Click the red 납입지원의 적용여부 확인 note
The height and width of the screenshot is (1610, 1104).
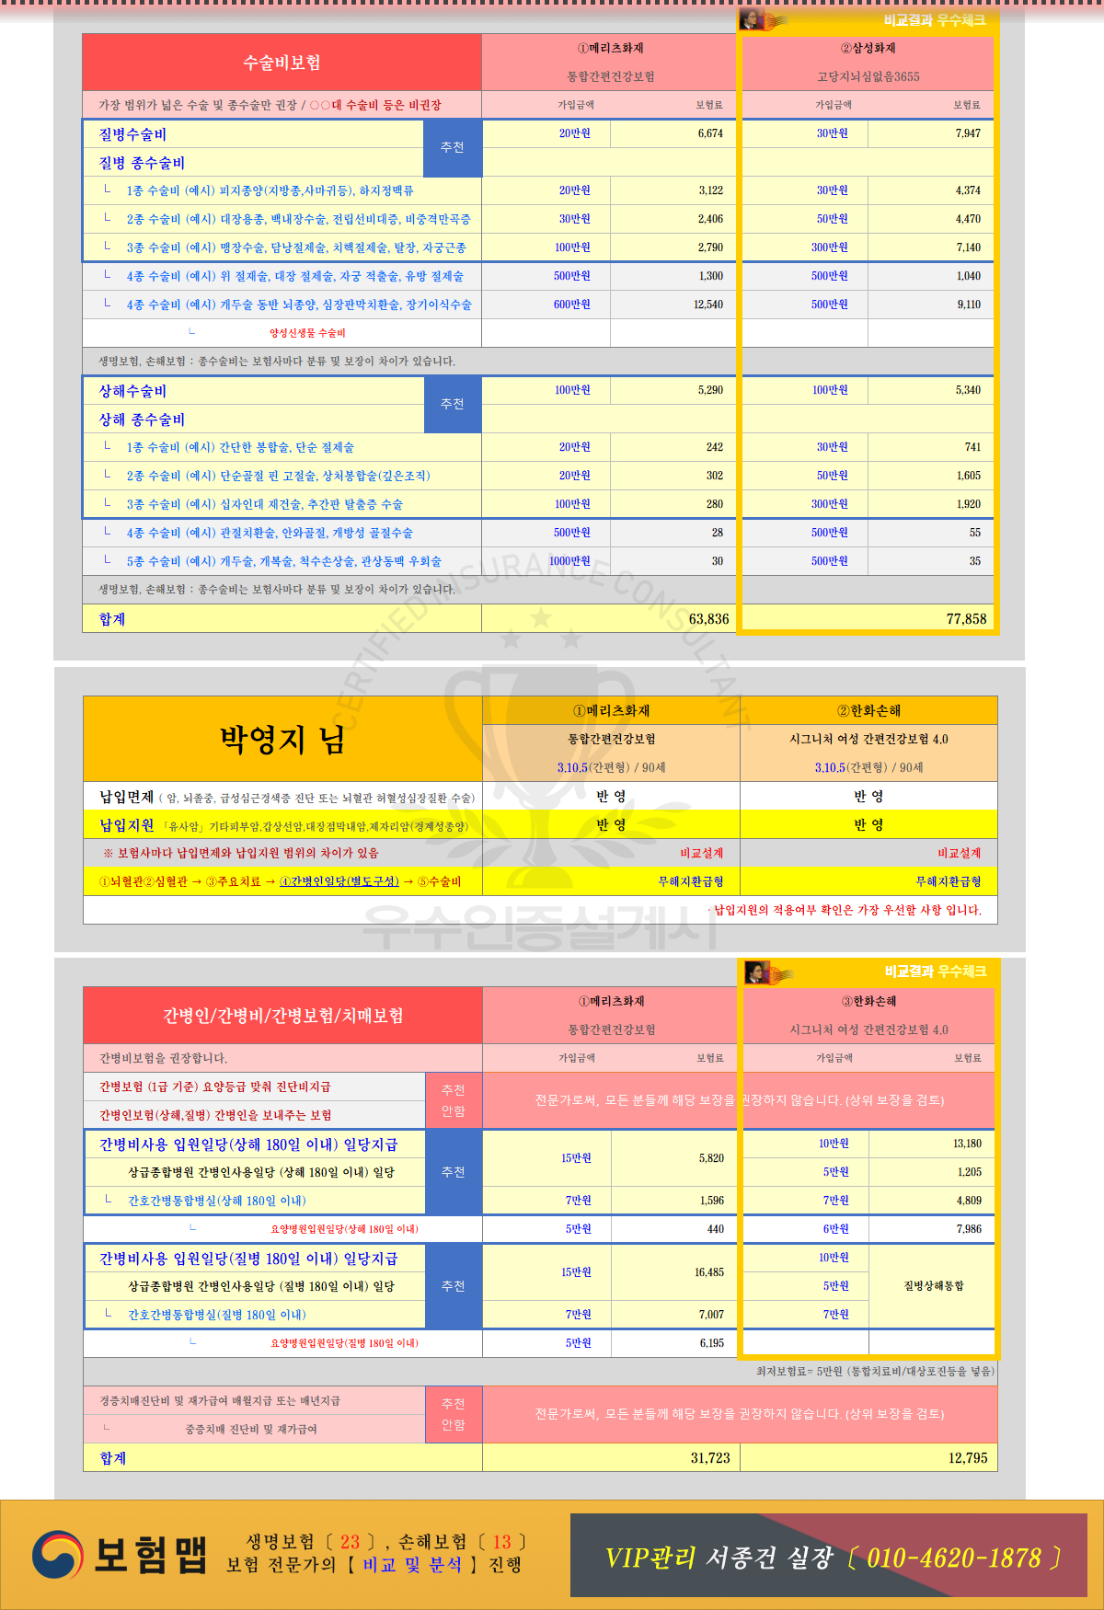click(847, 910)
